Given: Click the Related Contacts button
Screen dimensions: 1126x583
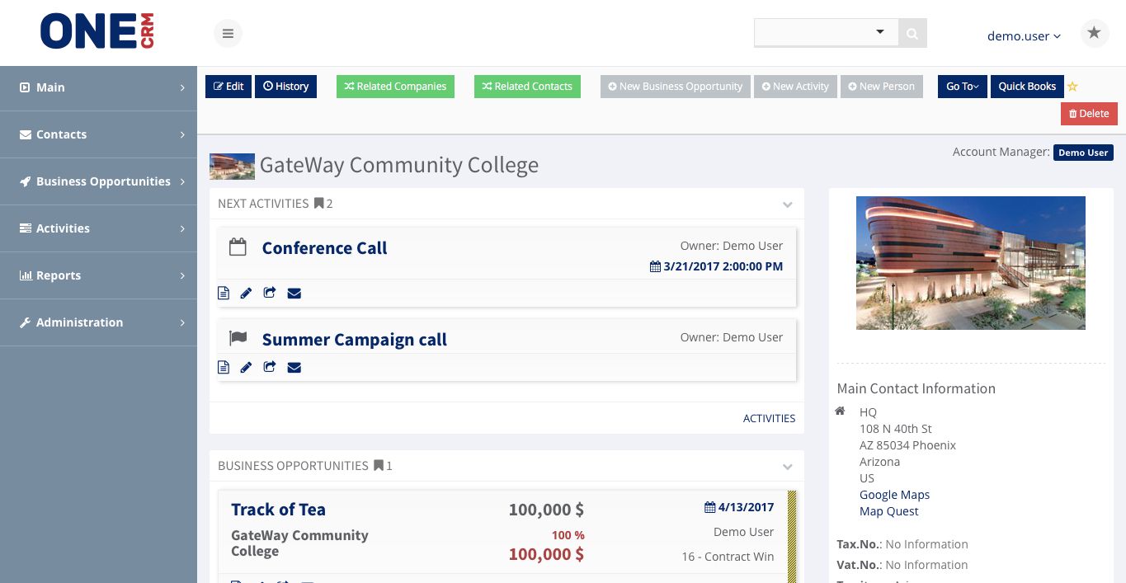Looking at the screenshot, I should (x=527, y=86).
